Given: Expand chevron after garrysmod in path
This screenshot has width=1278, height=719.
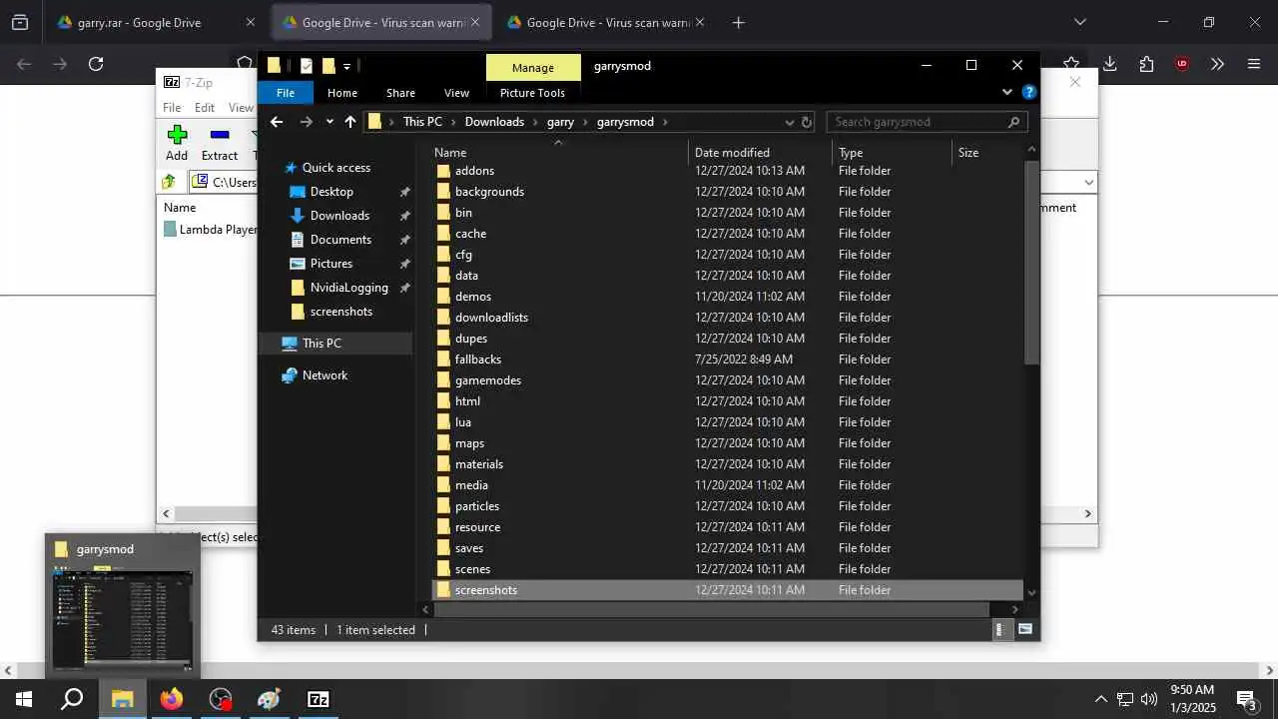Looking at the screenshot, I should [665, 122].
